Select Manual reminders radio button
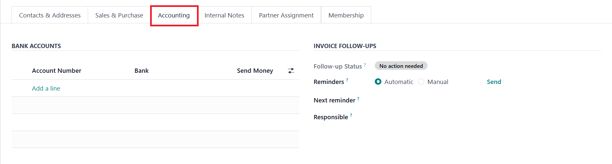 tap(421, 82)
